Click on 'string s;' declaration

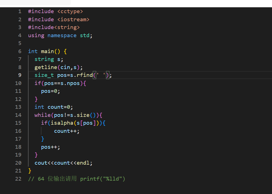click(49, 59)
